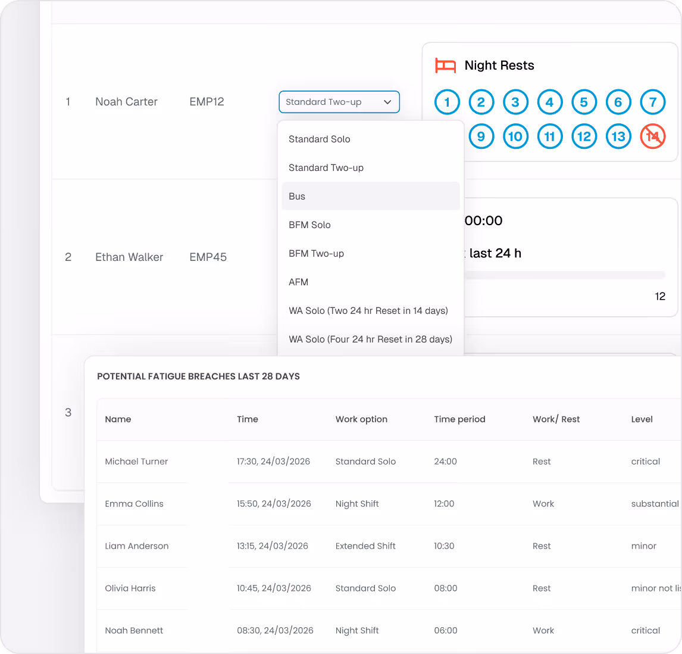Click Liam Anderson's minor level cell
682x654 pixels.
tap(644, 546)
